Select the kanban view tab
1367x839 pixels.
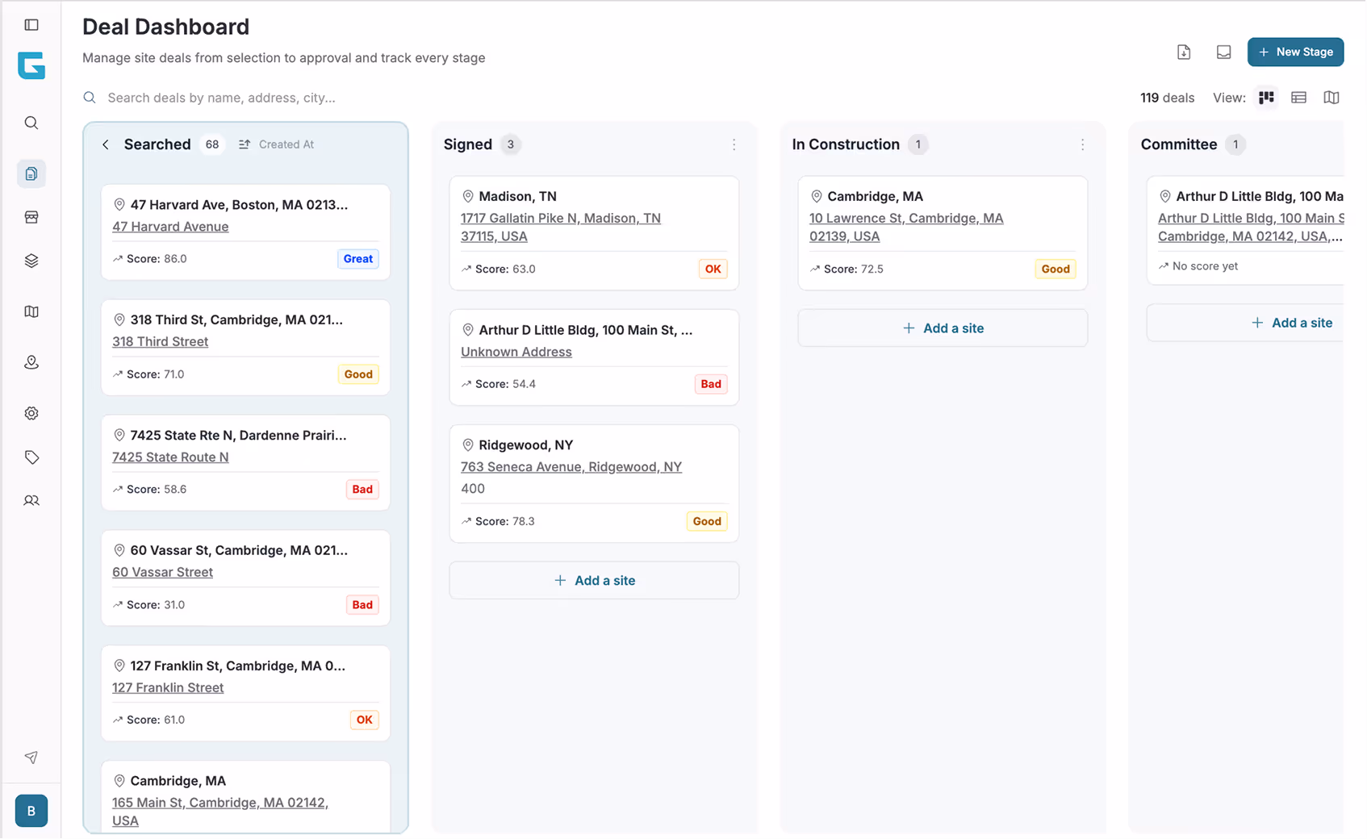point(1266,98)
